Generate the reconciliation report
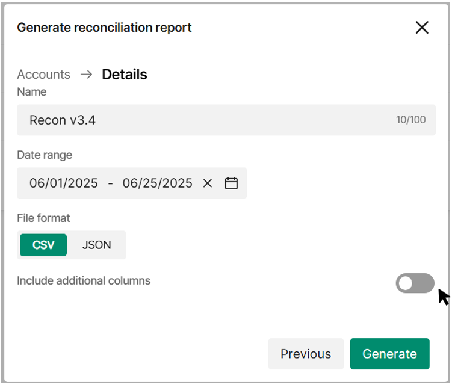The width and height of the screenshot is (455, 385). [x=390, y=354]
